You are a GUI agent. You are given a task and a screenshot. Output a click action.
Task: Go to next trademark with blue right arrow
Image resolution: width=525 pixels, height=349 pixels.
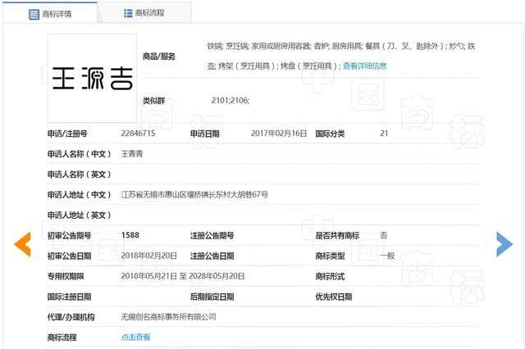point(504,243)
